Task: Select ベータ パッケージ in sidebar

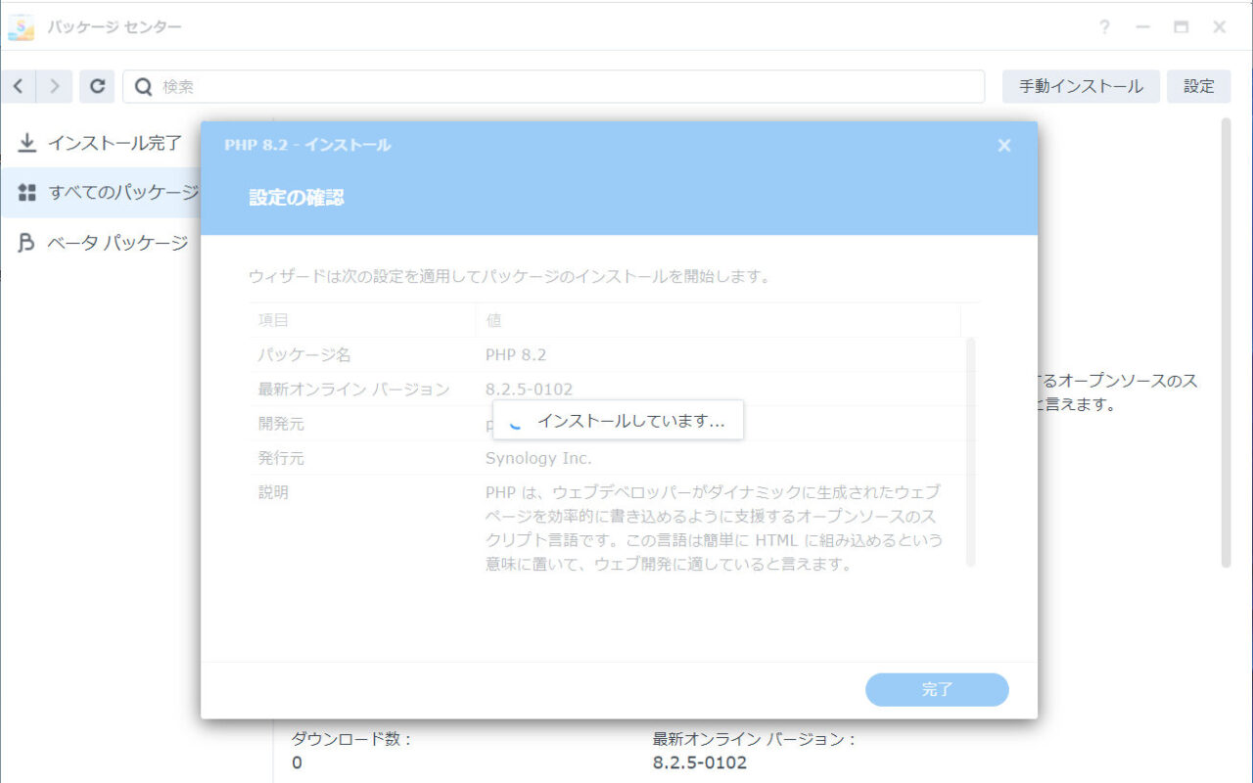Action: [x=101, y=243]
